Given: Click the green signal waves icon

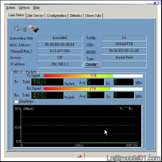Looking at the screenshot, I should coord(24,30).
